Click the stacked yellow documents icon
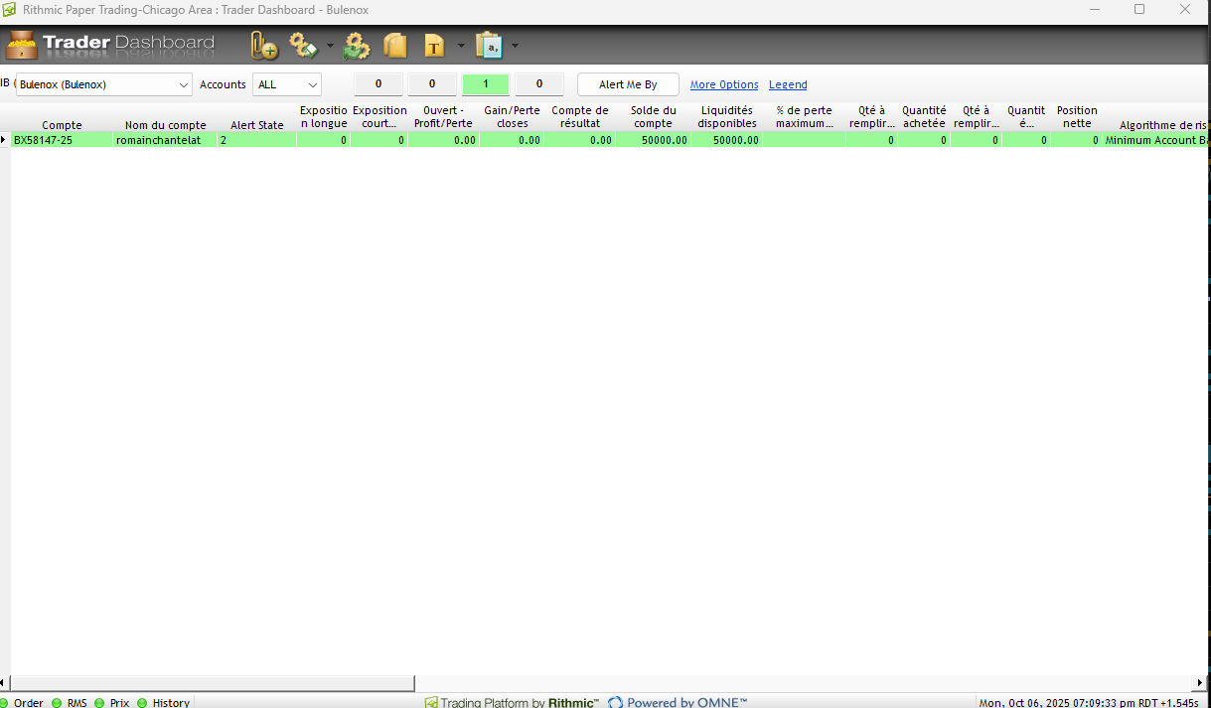This screenshot has width=1211, height=708. click(x=395, y=46)
